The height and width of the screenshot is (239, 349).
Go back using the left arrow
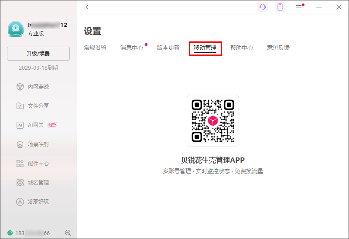(x=87, y=7)
